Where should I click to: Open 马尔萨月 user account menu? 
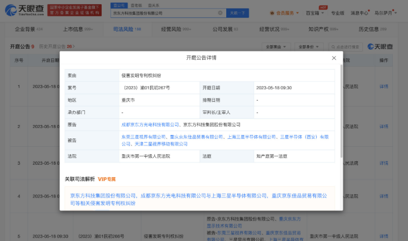385,13
